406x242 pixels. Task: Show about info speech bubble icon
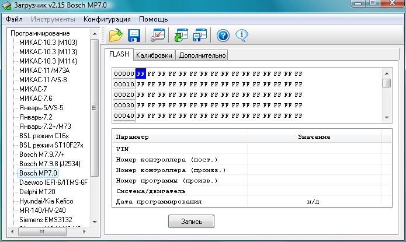tap(242, 36)
